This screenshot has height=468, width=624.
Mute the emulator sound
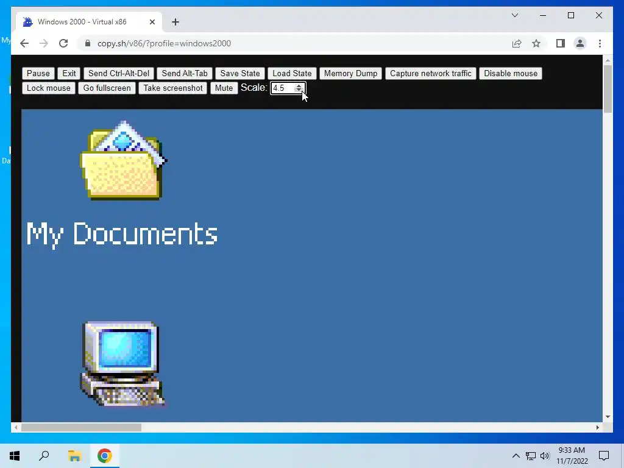tap(224, 88)
